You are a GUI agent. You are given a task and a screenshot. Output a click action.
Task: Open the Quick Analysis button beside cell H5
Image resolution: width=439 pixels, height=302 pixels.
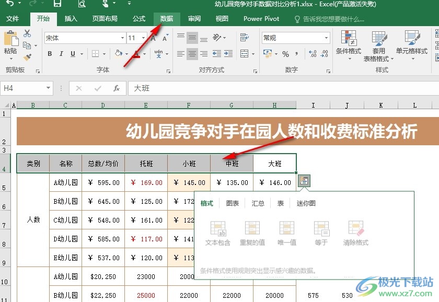304,181
